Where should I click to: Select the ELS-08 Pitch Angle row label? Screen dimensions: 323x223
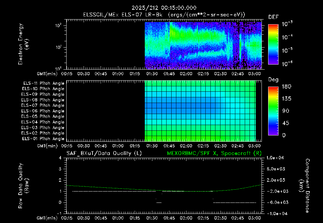pos(43,100)
